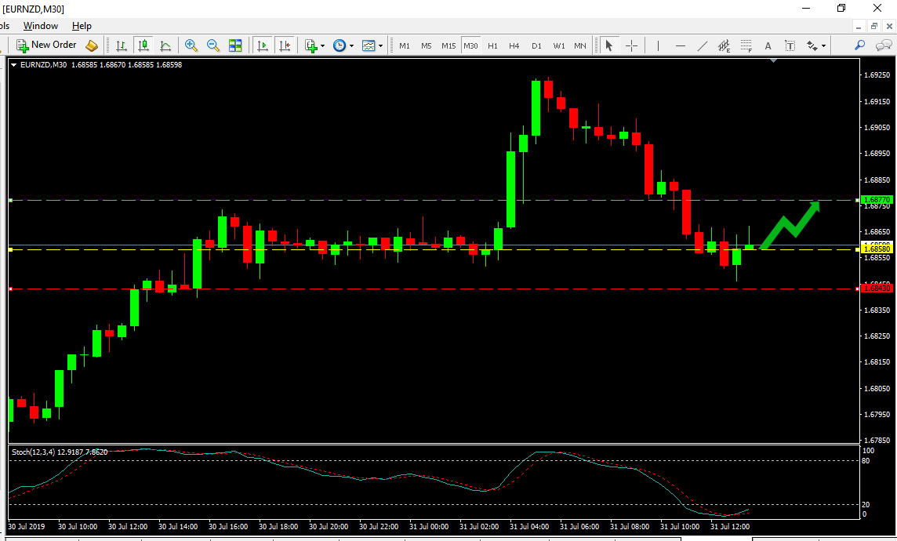The height and width of the screenshot is (541, 897).
Task: Zoom out of the chart
Action: pos(212,45)
